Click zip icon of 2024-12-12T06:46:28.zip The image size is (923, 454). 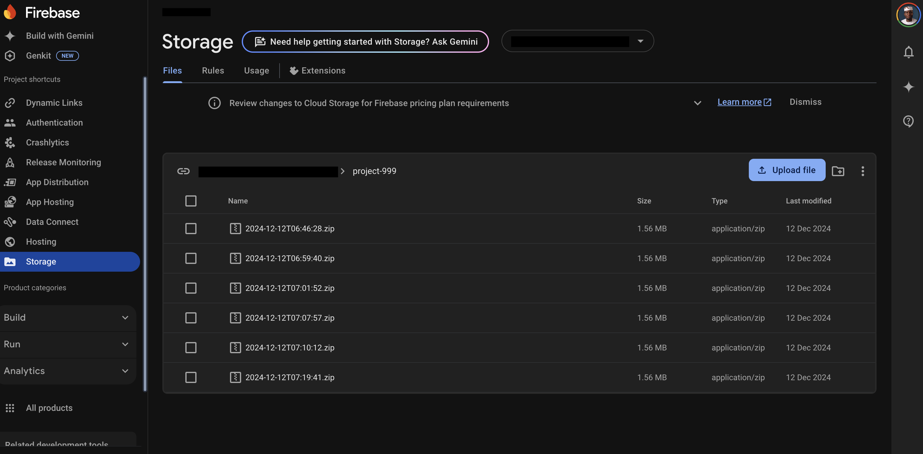(236, 229)
